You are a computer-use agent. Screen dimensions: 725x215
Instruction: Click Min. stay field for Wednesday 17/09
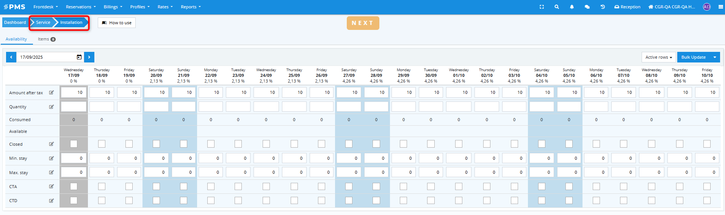point(74,158)
